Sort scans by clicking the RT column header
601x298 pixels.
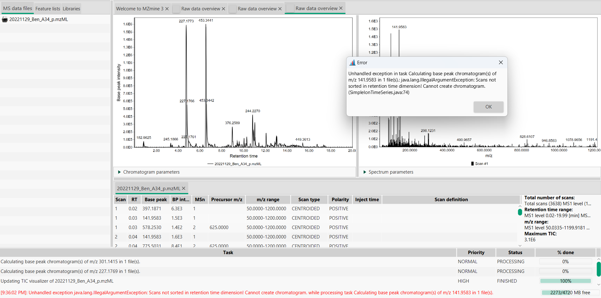point(134,199)
